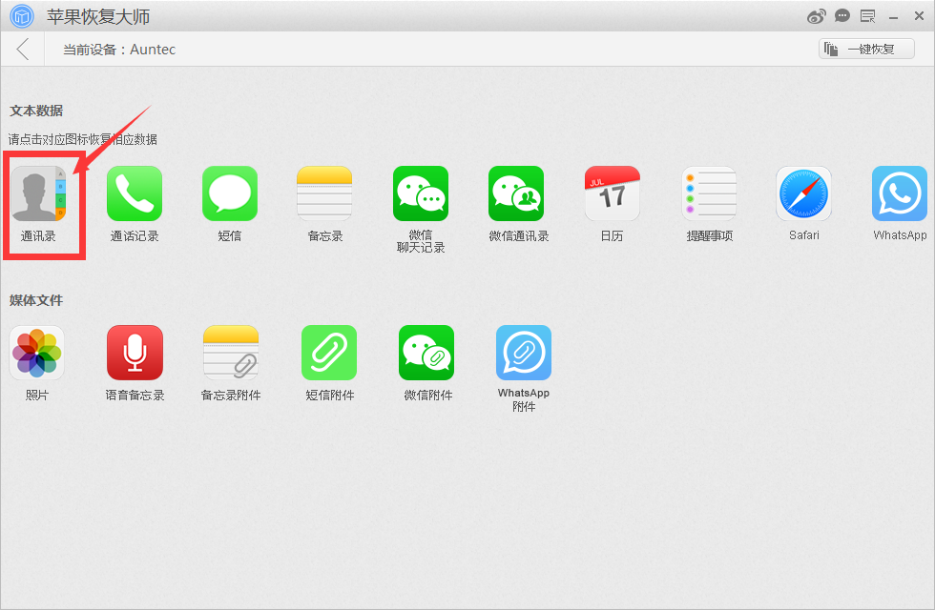Open the 通讯录 contacts recovery icon

tap(38, 193)
